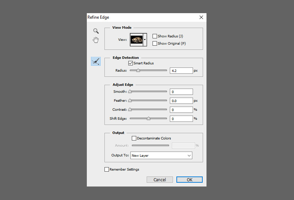
Task: Click the disabled Amount percentage field
Action: pyautogui.click(x=183, y=146)
